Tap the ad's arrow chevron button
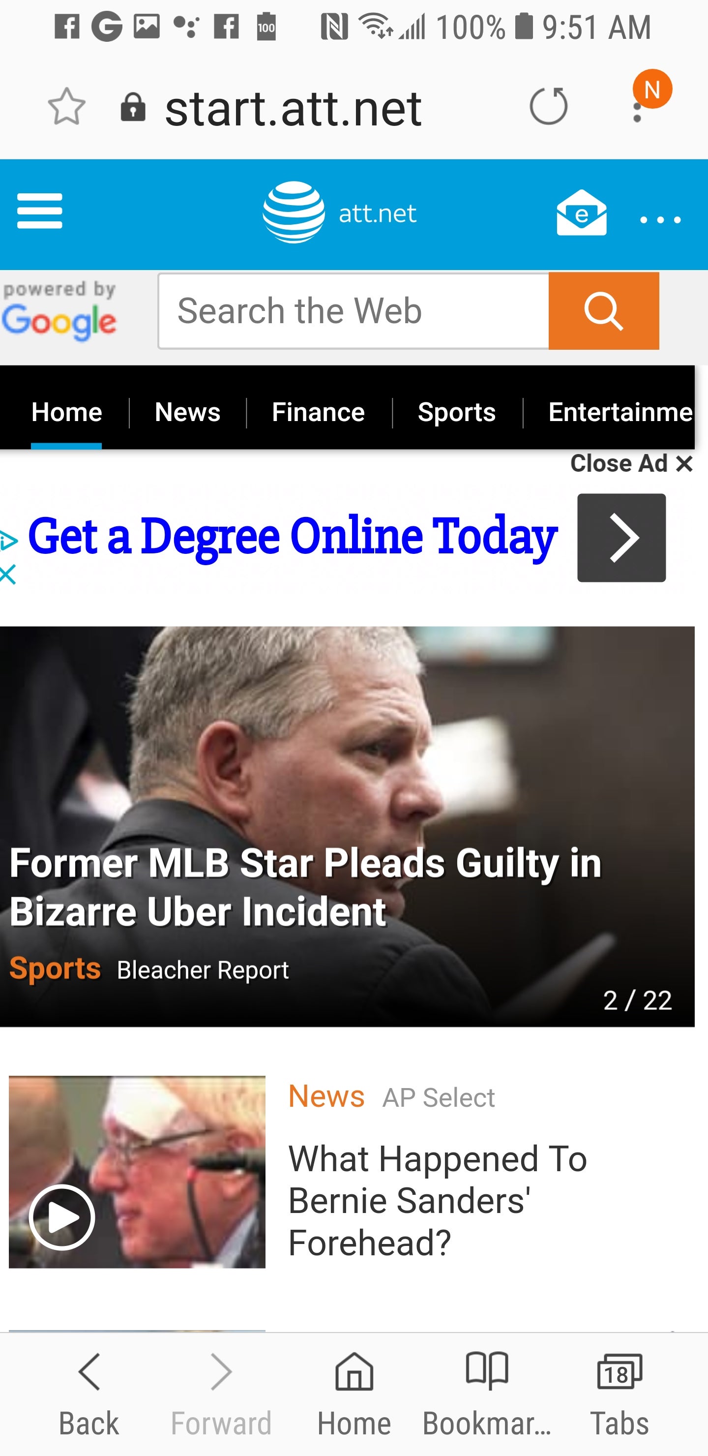708x1456 pixels. pyautogui.click(x=621, y=538)
